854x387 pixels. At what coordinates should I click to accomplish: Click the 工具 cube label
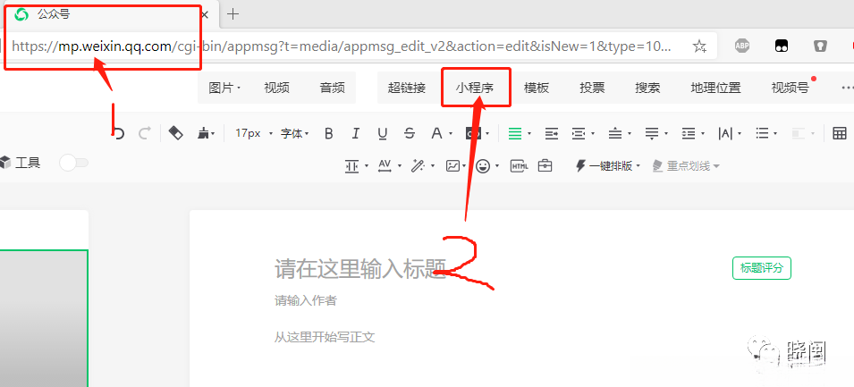click(x=21, y=162)
